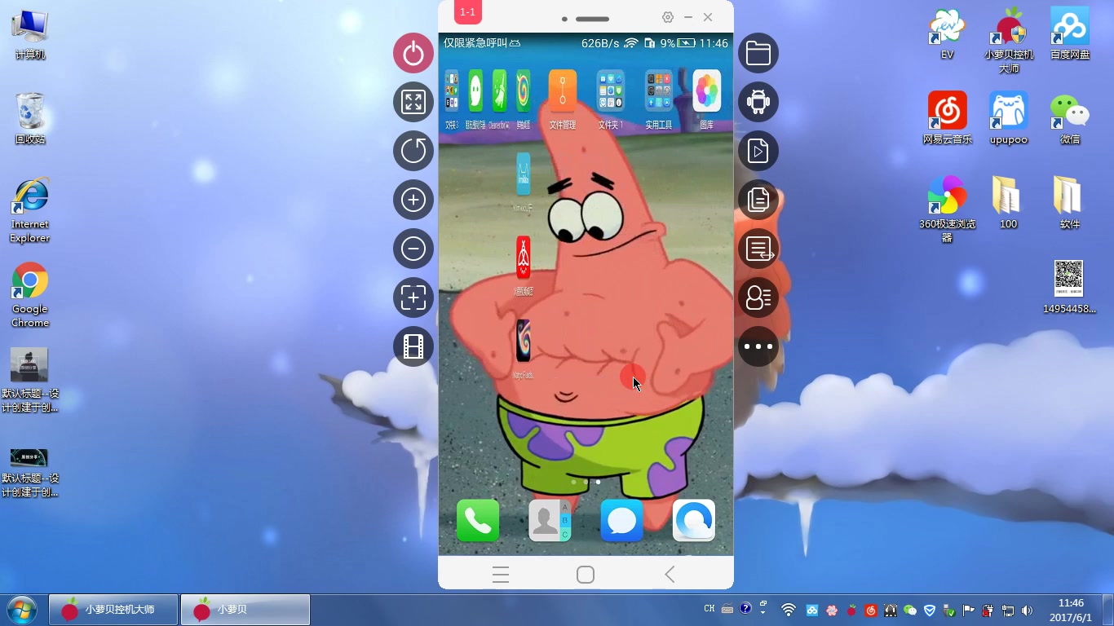This screenshot has height=626, width=1114.
Task: Open the EV desktop shortcut
Action: click(947, 34)
